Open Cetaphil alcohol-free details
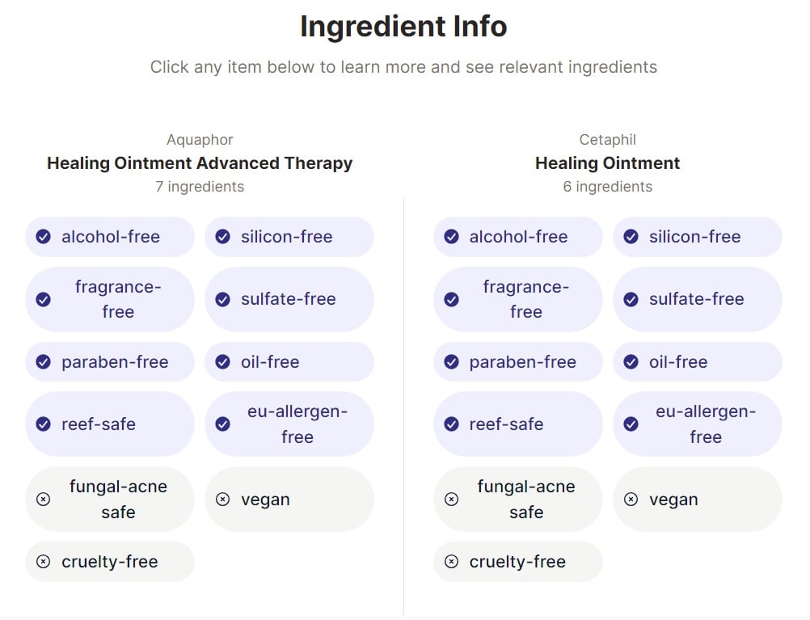810x620 pixels. [518, 237]
